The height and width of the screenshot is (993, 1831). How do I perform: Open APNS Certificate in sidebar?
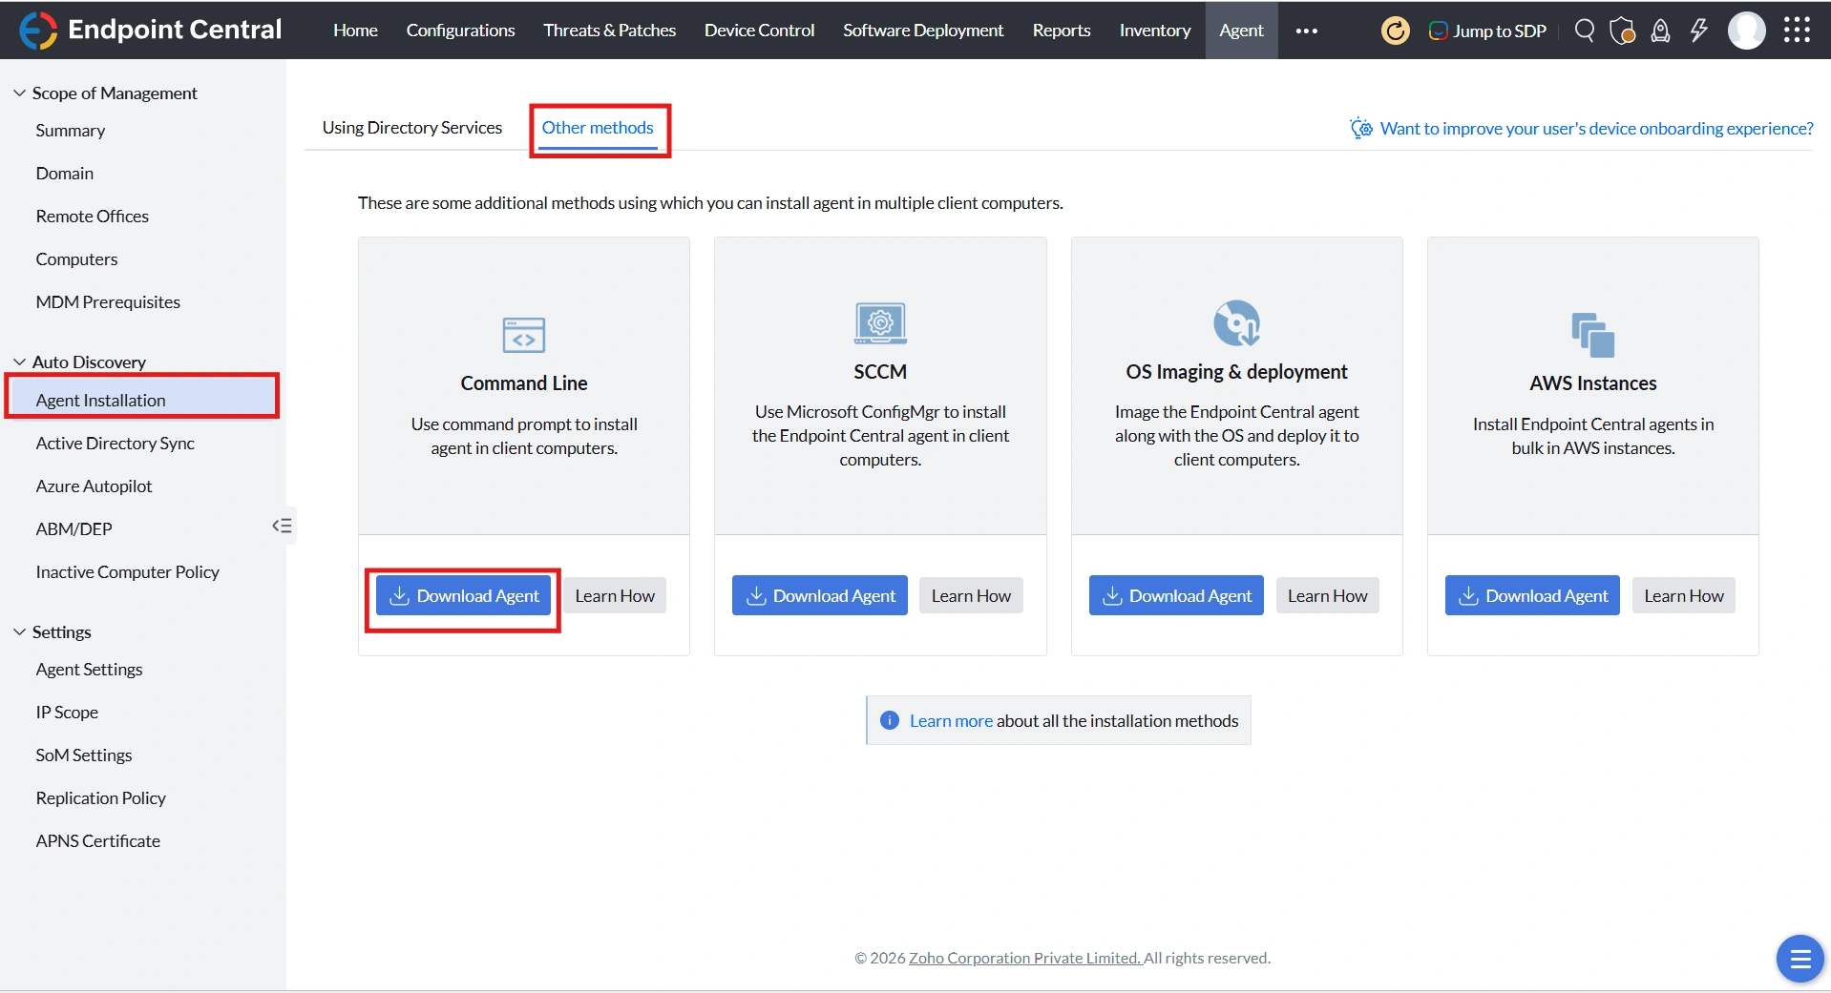click(x=98, y=841)
